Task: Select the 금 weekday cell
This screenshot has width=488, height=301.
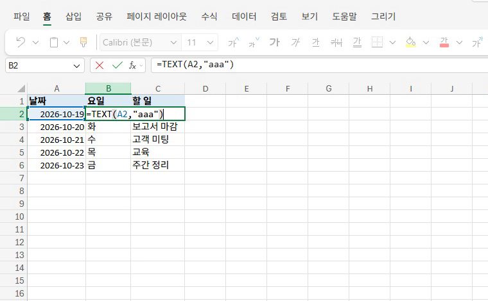Action: (109, 165)
